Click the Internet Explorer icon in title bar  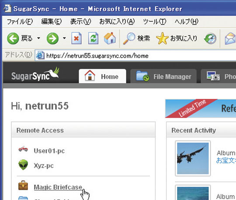click(7, 8)
